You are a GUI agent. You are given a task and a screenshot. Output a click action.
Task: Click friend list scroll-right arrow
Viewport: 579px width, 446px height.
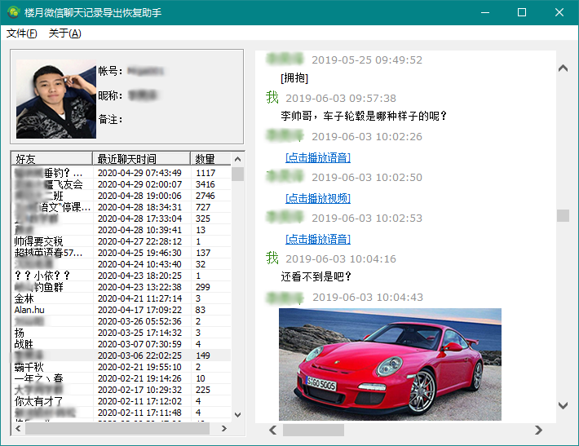pos(223,428)
